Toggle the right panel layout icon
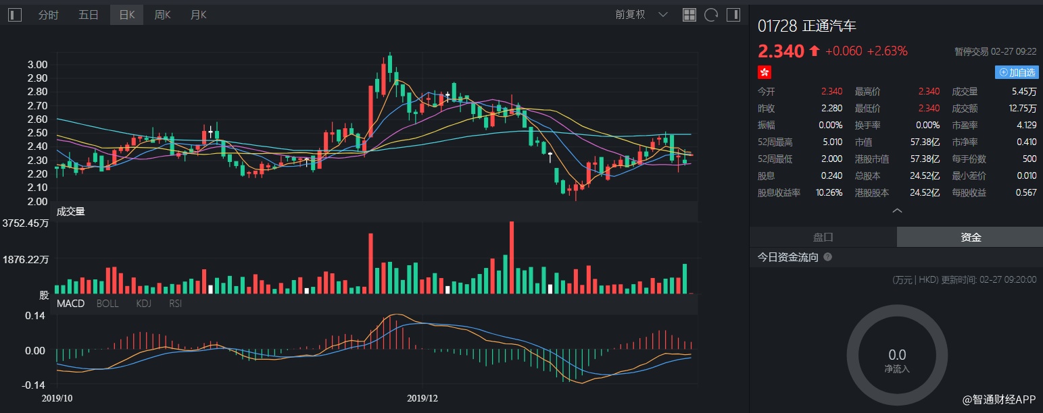The width and height of the screenshot is (1043, 413). [733, 15]
